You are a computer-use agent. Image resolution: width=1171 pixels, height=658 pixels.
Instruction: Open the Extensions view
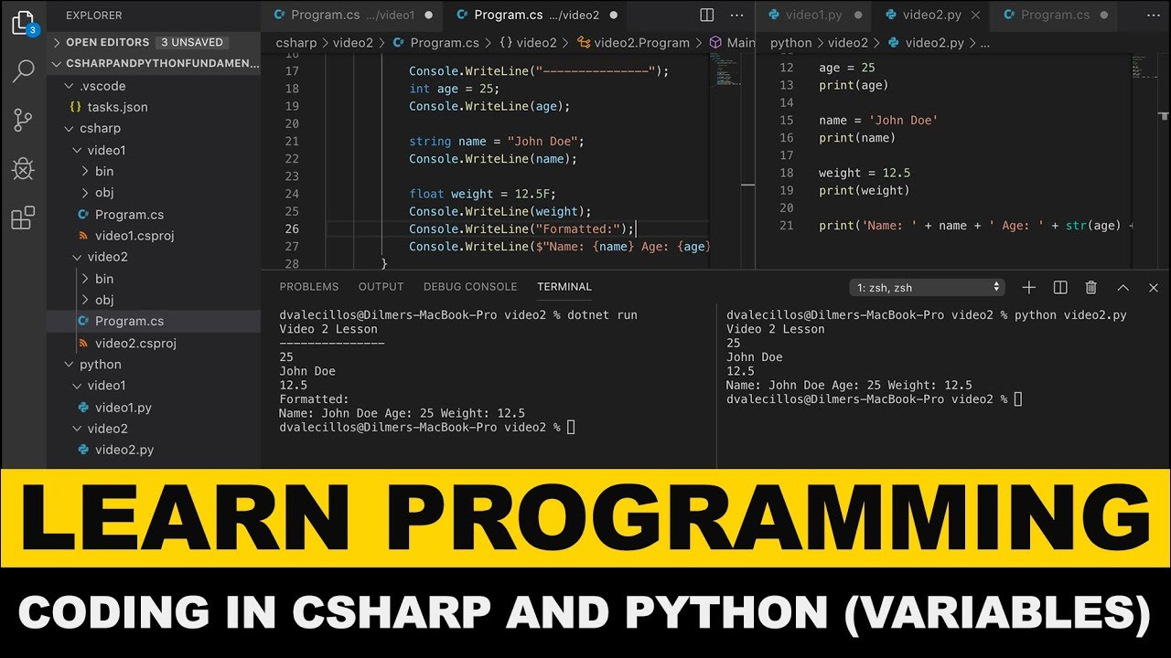click(x=23, y=218)
